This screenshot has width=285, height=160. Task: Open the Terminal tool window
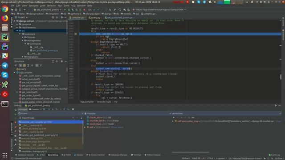136,155
